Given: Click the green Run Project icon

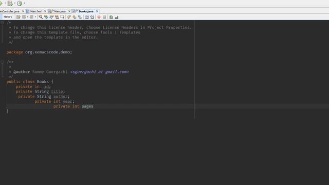Looking at the screenshot, I should pos(1,4).
